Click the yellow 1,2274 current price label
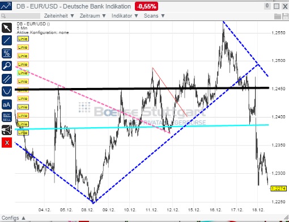The width and height of the screenshot is (289, 222). pyautogui.click(x=278, y=189)
